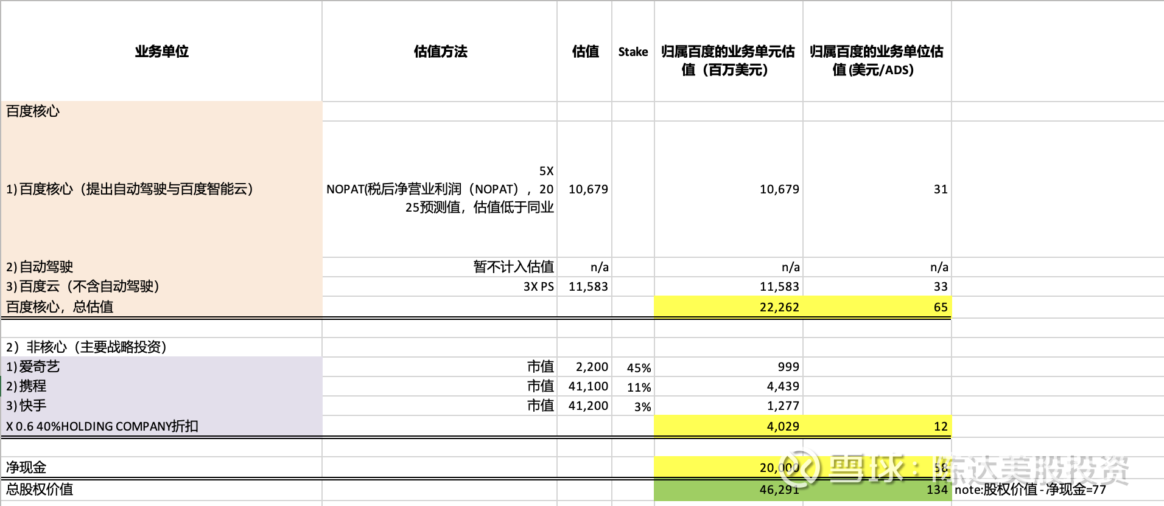
Task: Select highlighted discounted value 4,029
Action: pos(728,426)
